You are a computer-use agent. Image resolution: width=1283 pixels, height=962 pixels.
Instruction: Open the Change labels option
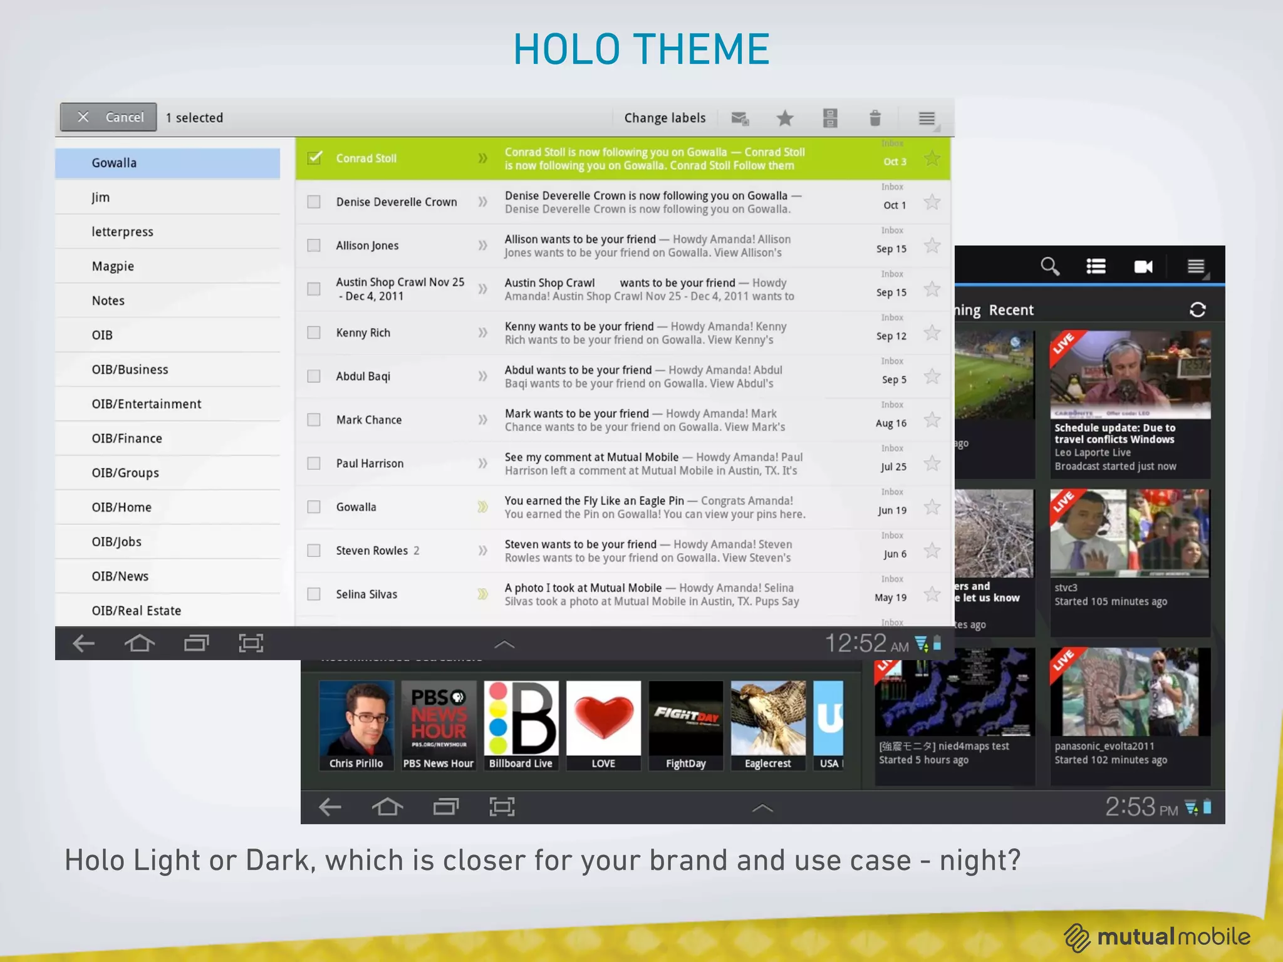point(665,118)
